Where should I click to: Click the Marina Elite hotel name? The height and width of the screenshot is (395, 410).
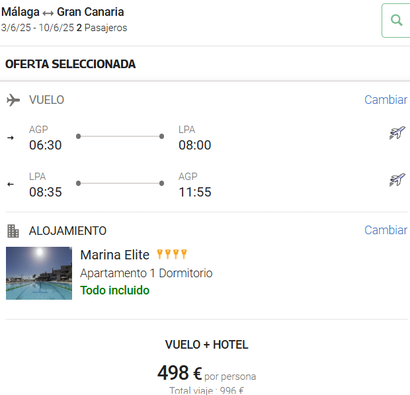point(115,255)
